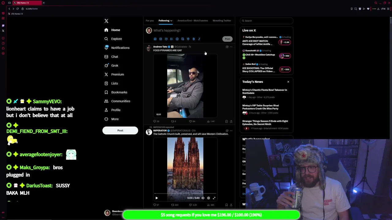
Task: Schedule the post via calendar icon
Action: [x=183, y=39]
